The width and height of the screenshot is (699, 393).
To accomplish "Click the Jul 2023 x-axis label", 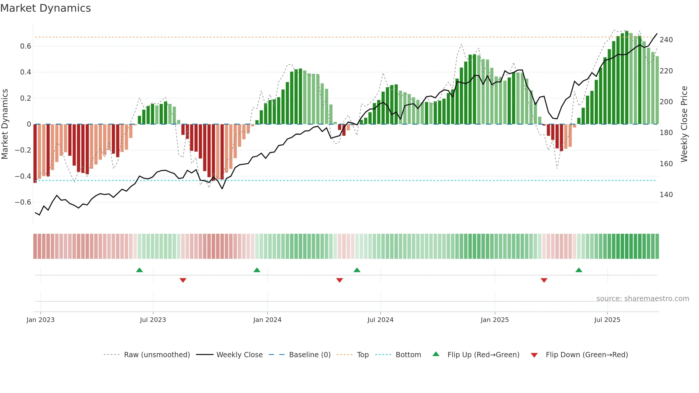I will click(153, 320).
